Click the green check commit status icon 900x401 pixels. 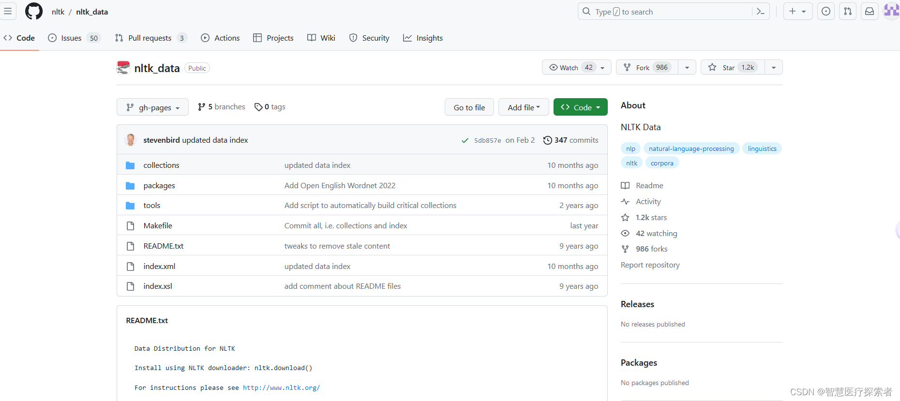(465, 140)
